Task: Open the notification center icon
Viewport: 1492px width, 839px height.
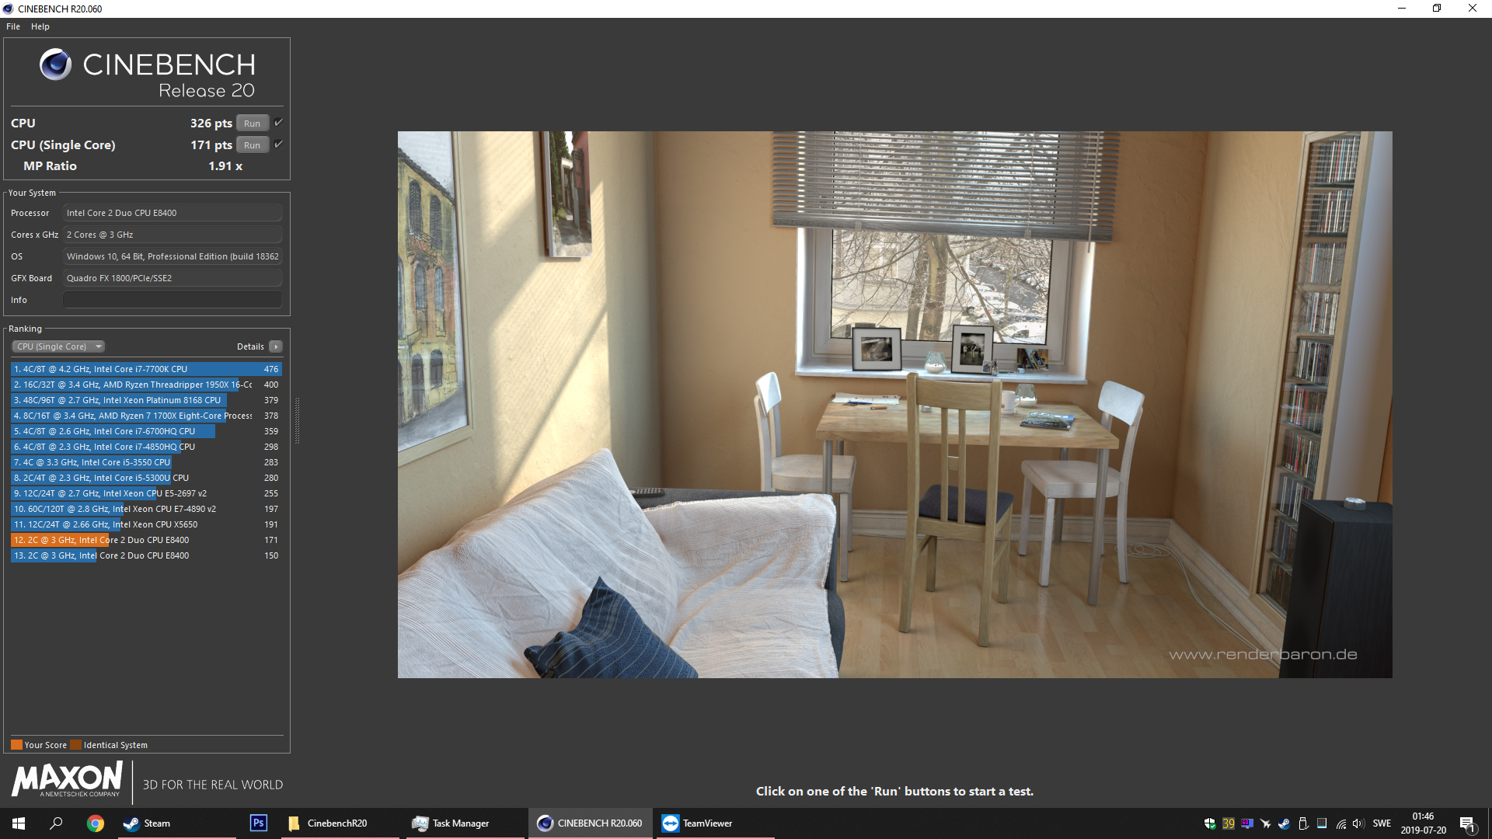Action: coord(1467,823)
